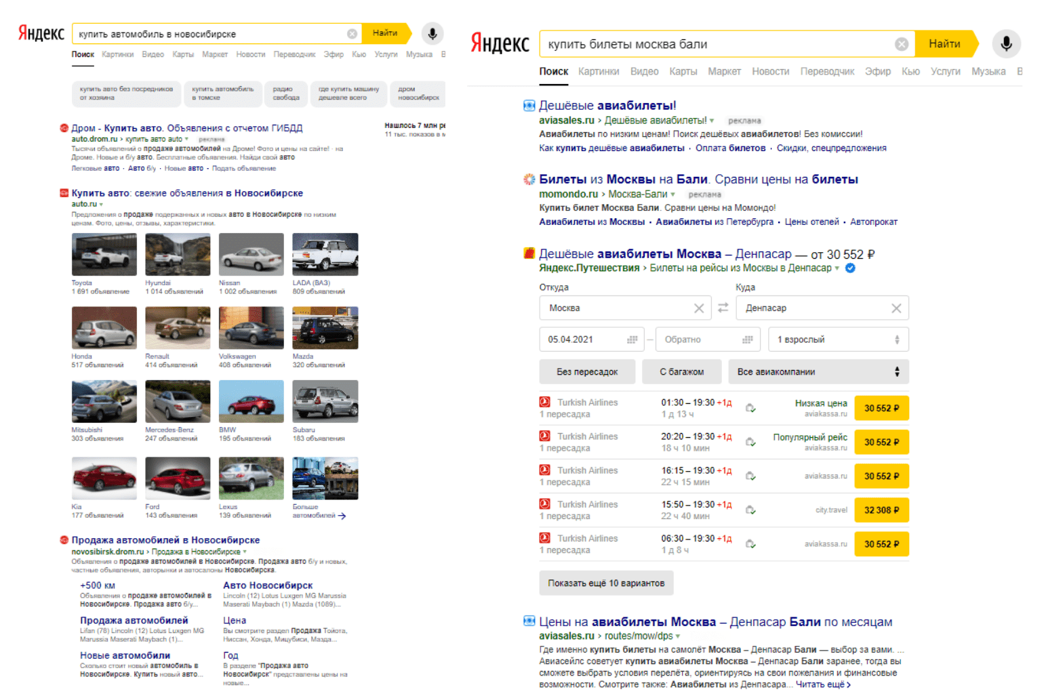Click momondo favicon beside 'Билеты из Москвы на Бали'

coord(529,179)
